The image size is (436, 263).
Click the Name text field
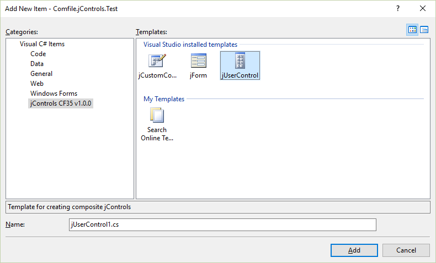point(222,224)
